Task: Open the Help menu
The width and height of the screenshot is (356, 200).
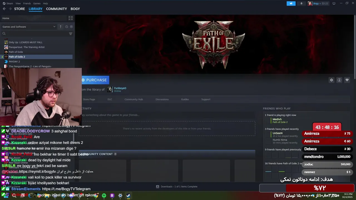Action: click(45, 3)
